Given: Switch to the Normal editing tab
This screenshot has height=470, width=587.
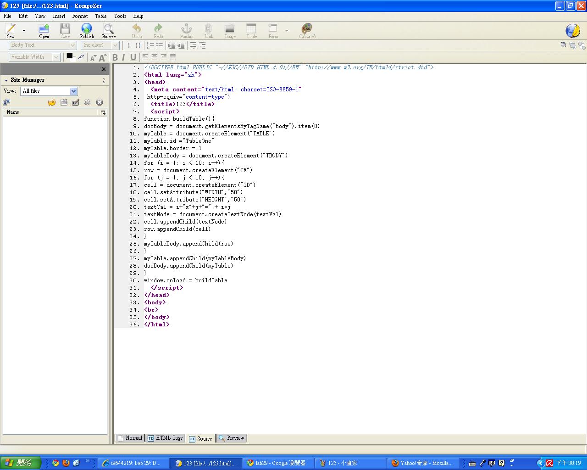Looking at the screenshot, I should (130, 438).
